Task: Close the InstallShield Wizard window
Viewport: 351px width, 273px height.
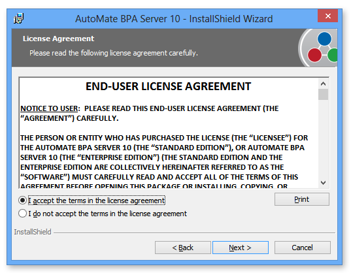Action: pos(327,16)
